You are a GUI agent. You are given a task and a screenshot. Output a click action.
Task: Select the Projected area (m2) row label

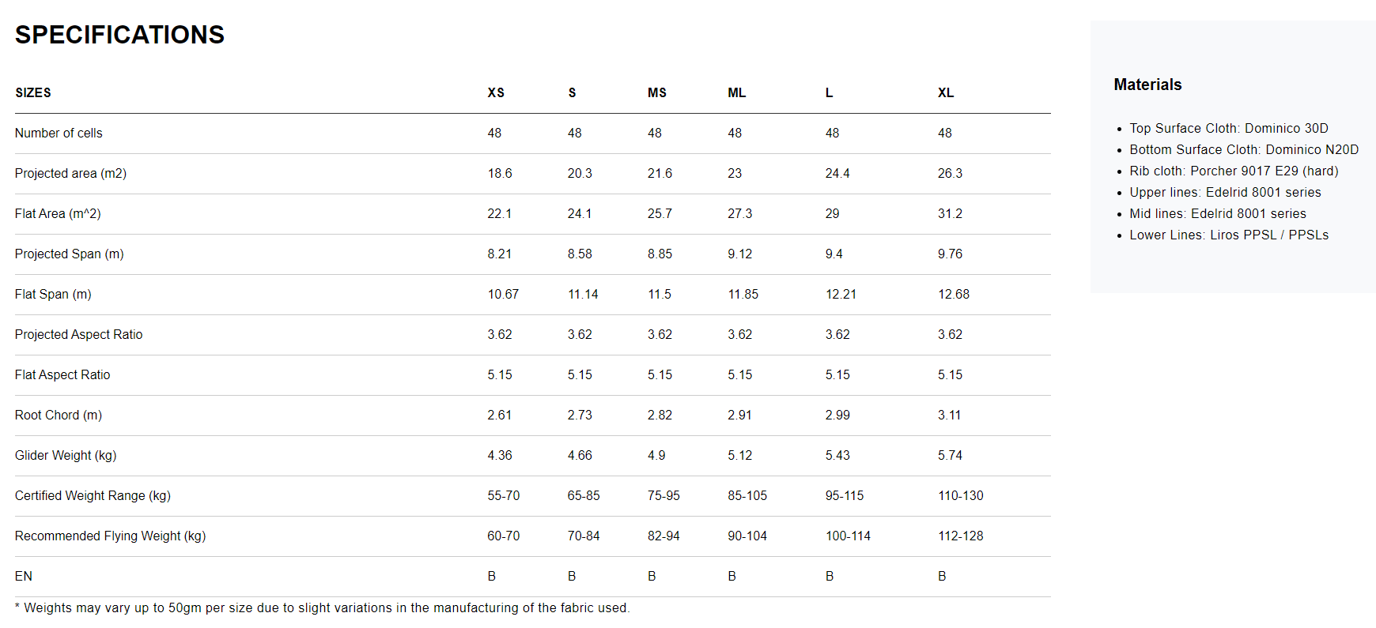tap(70, 173)
